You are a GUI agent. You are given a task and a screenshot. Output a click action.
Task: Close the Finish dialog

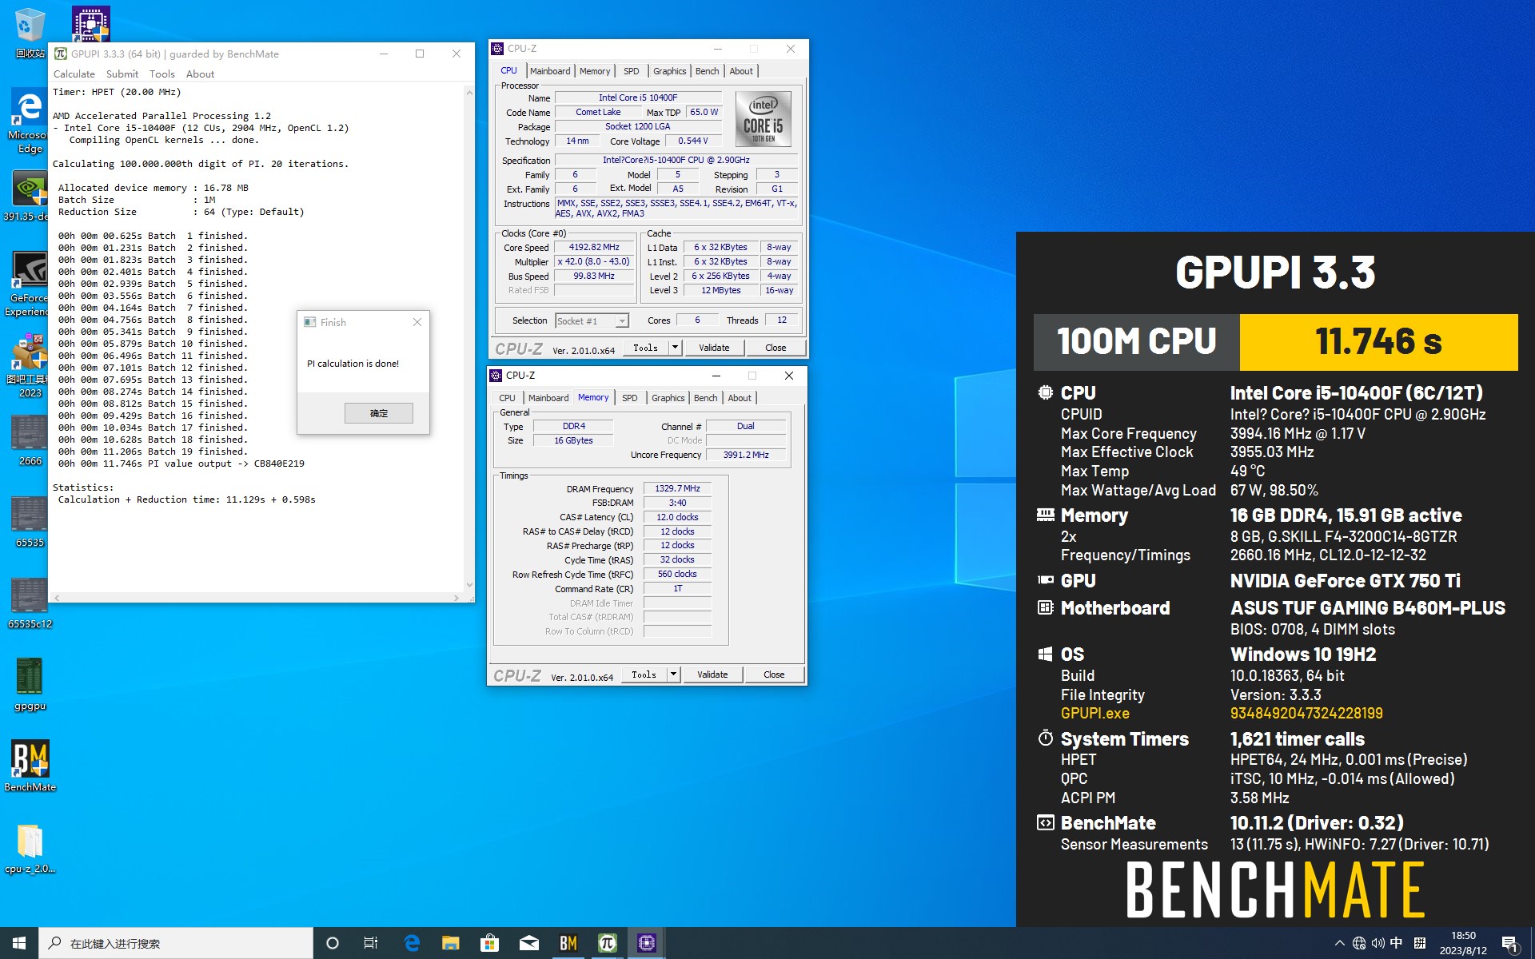(417, 322)
